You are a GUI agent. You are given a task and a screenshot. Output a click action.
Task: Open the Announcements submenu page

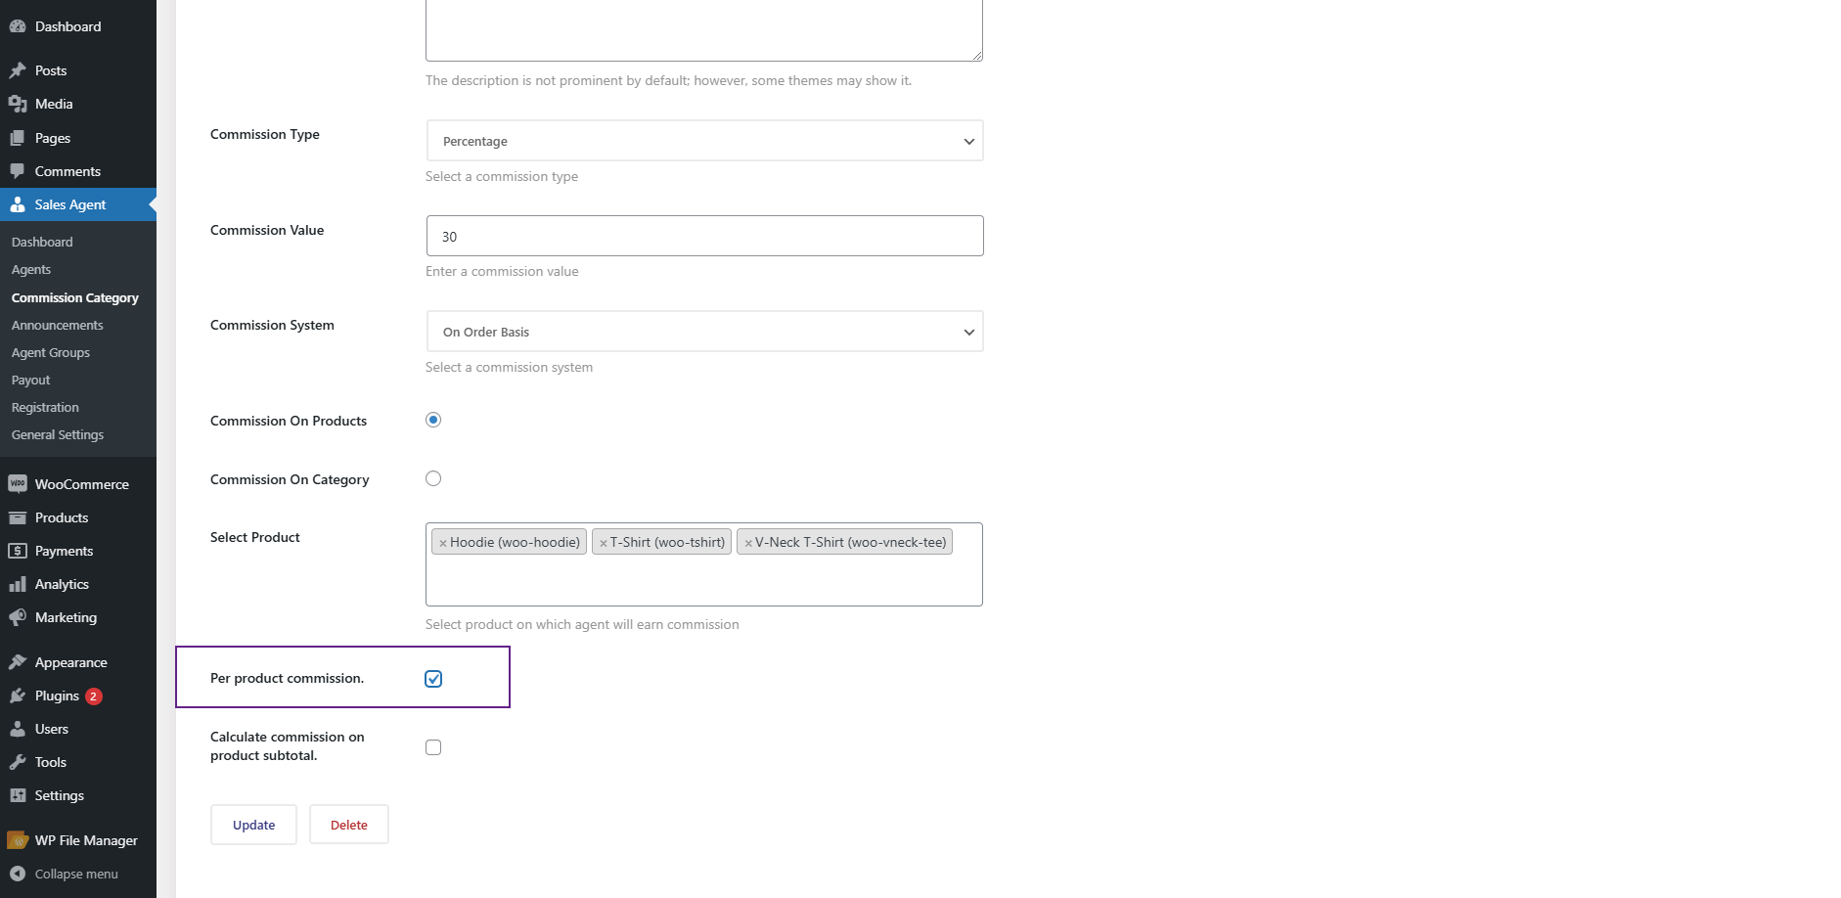click(x=58, y=325)
